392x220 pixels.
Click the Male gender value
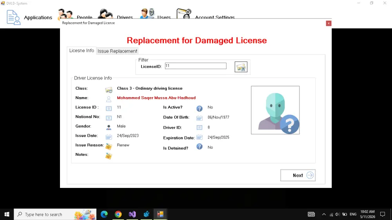coord(121,126)
